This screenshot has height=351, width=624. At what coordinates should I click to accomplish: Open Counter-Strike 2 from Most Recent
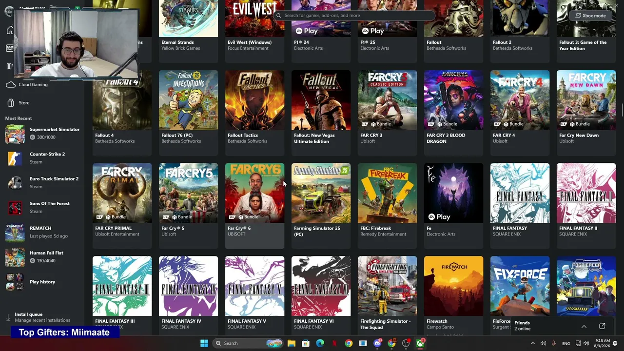tap(42, 158)
